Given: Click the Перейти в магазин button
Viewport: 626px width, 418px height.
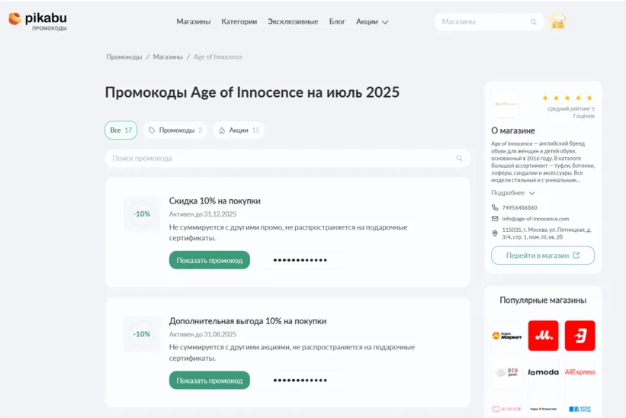Looking at the screenshot, I should click(x=542, y=256).
